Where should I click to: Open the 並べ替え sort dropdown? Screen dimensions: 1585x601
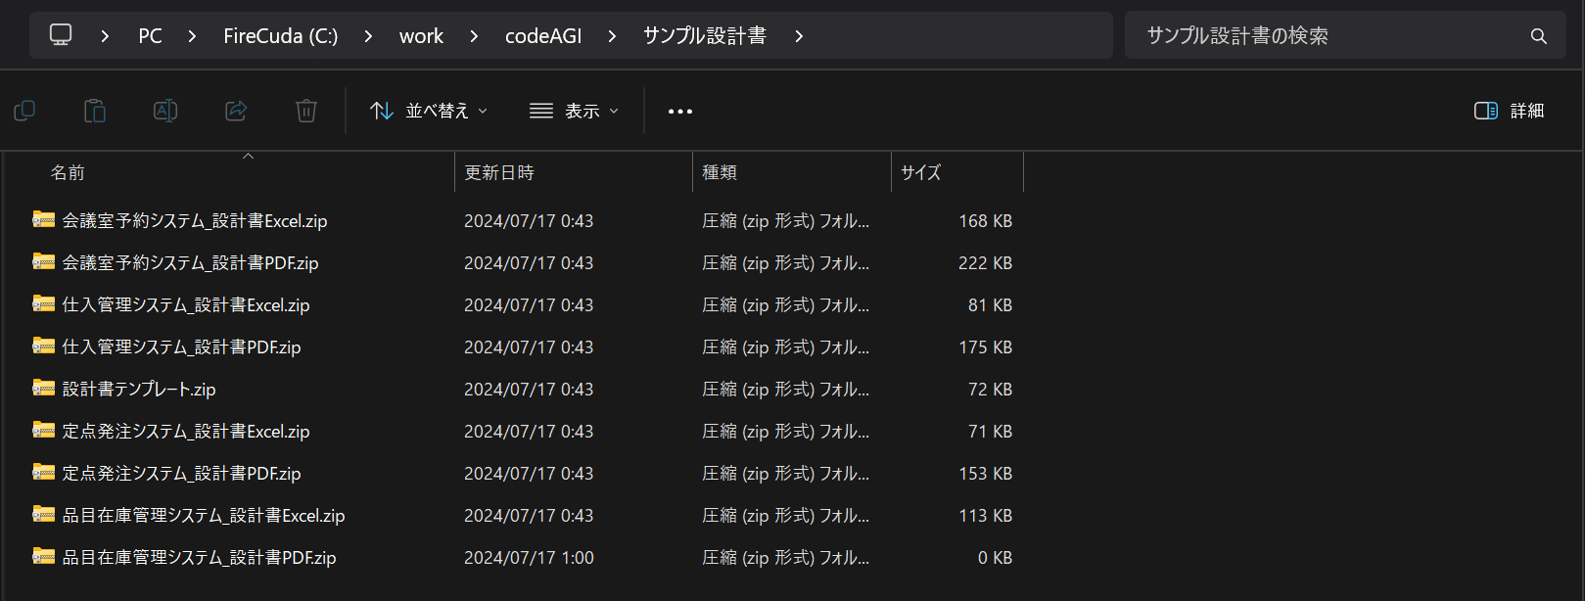coord(429,111)
